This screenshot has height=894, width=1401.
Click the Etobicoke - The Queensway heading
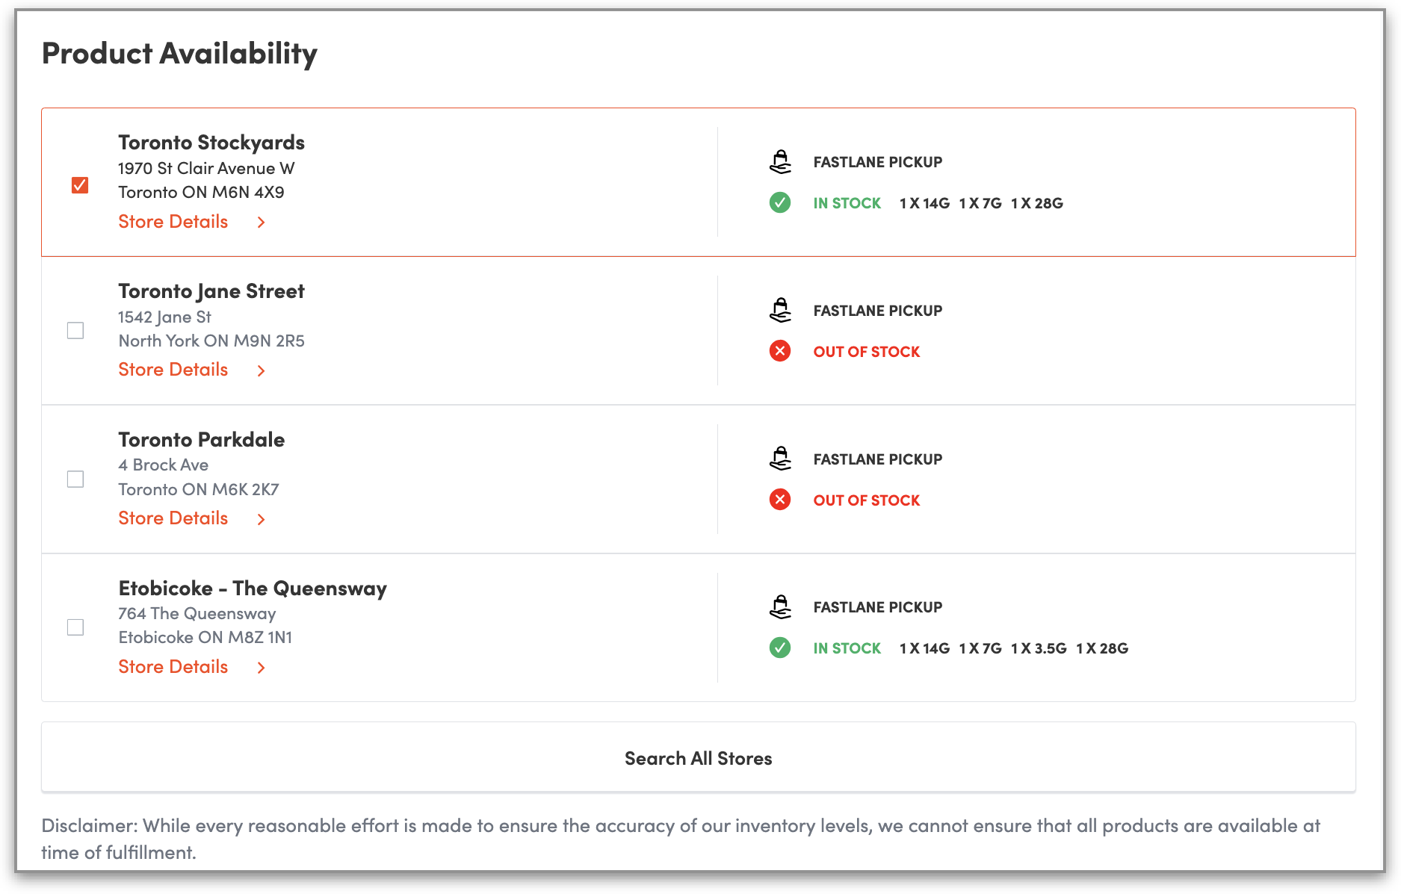point(253,589)
